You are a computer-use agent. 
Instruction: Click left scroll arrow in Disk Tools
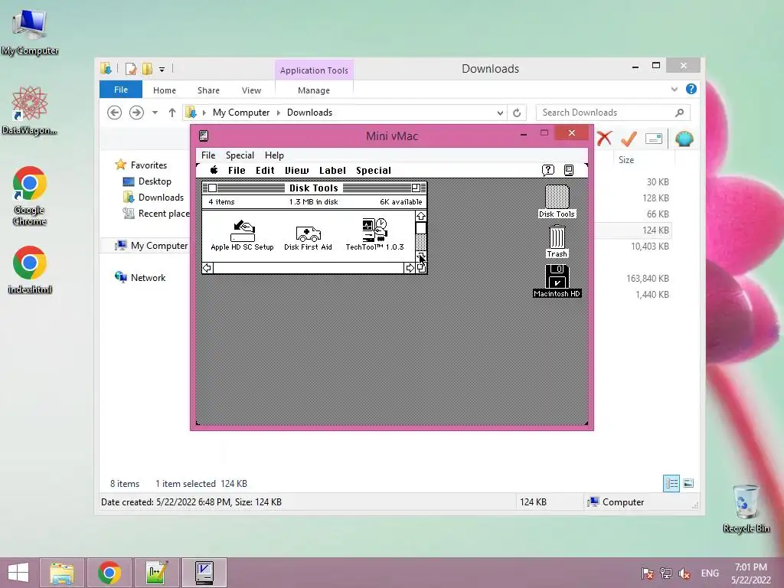(207, 268)
